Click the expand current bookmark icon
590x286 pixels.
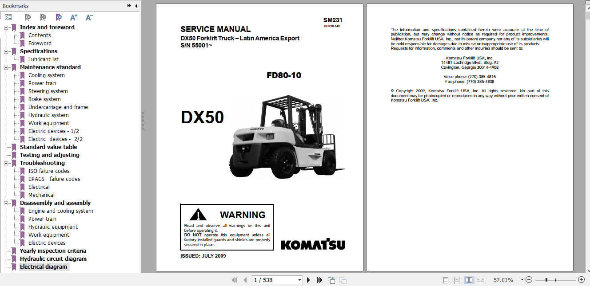point(8,17)
